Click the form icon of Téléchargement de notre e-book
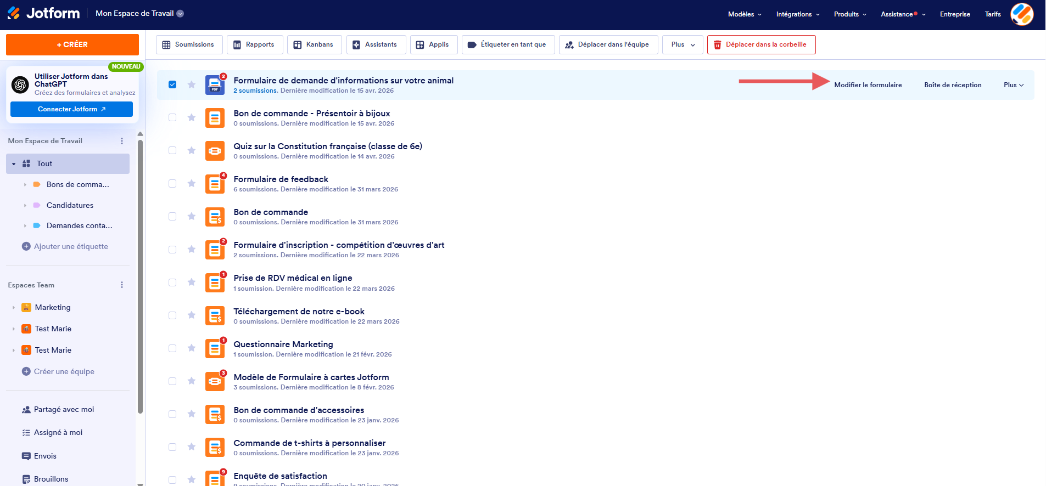The image size is (1046, 486). click(215, 315)
